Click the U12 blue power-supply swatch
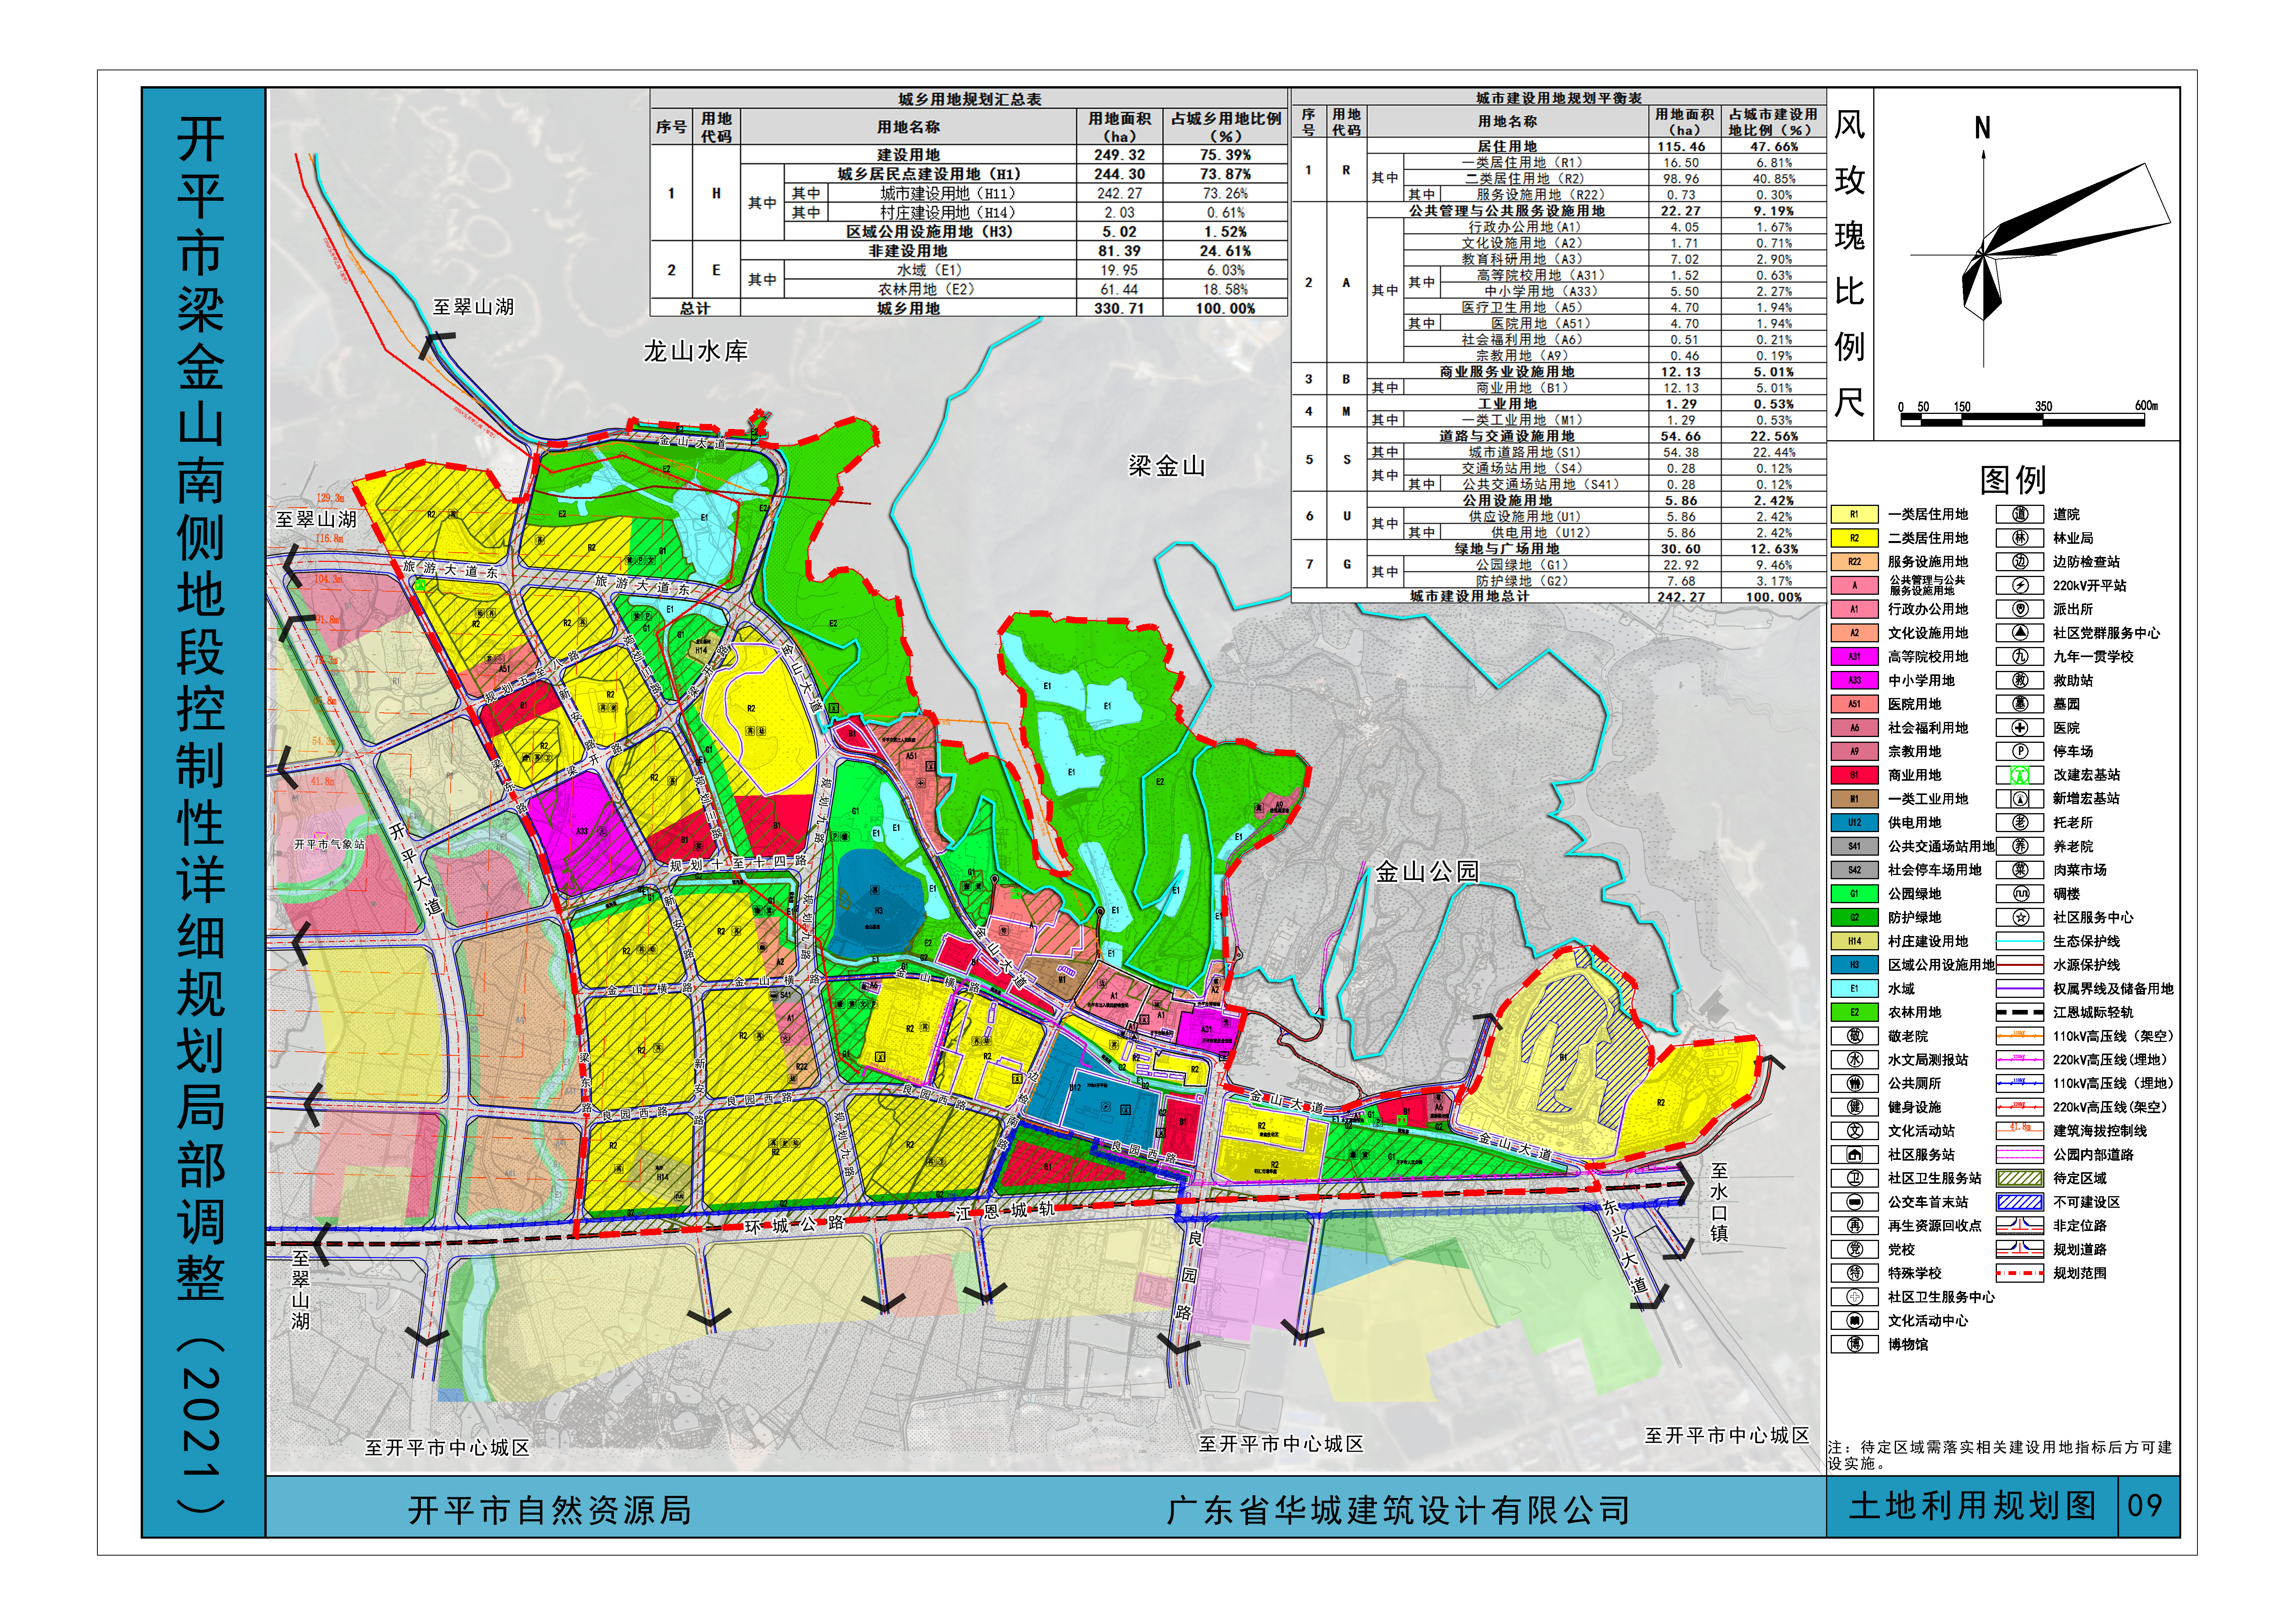 [1855, 823]
